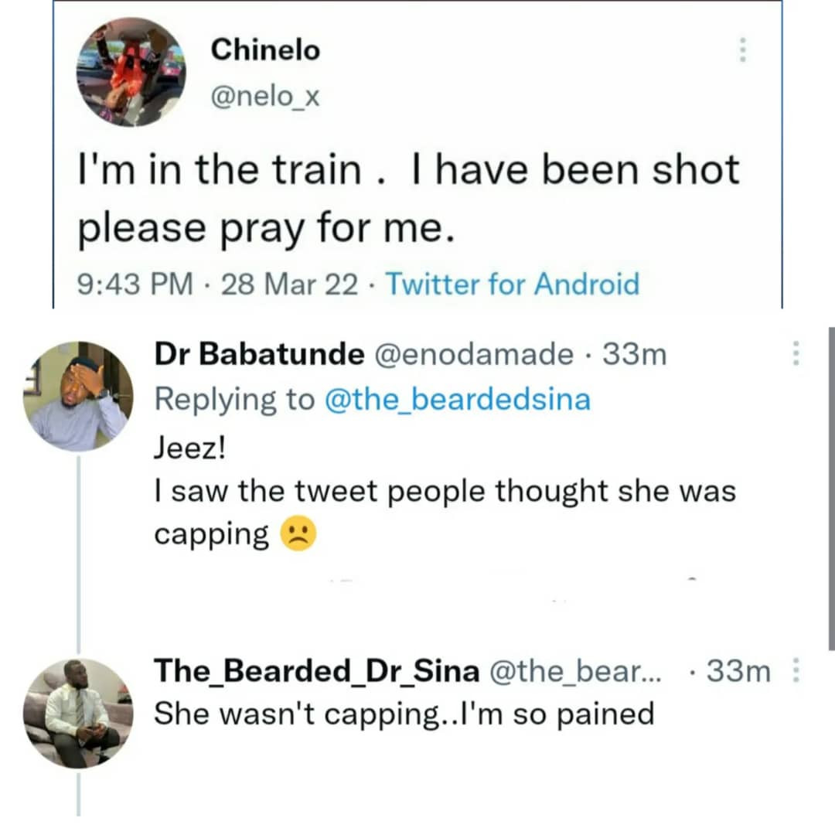Select the @nelo_x handle
Viewport: 835px width, 835px height.
(x=265, y=97)
